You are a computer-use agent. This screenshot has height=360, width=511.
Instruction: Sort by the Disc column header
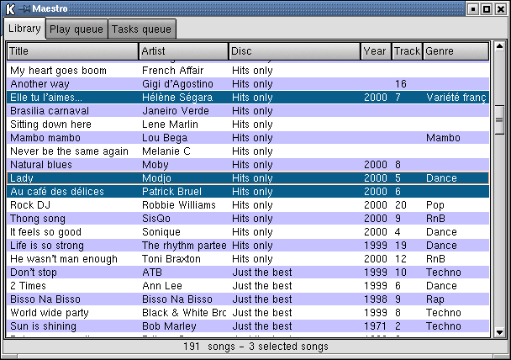[x=295, y=51]
